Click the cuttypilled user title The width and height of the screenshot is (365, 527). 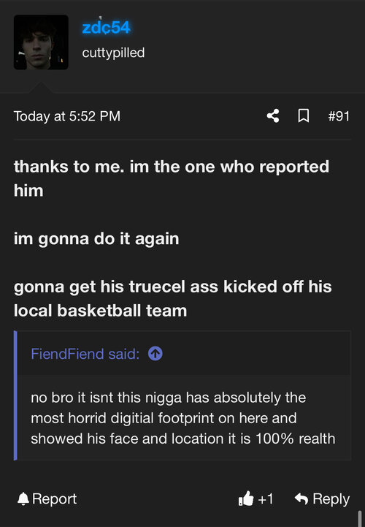(113, 53)
